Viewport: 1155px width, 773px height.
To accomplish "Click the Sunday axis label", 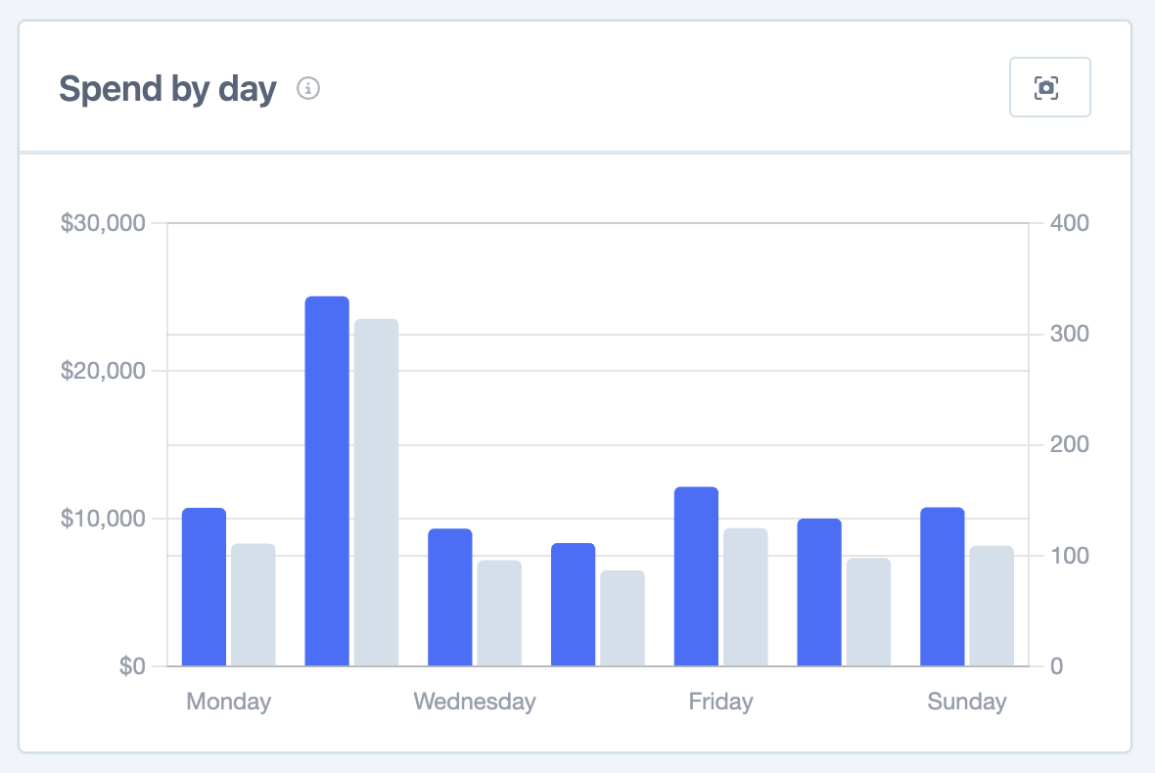I will (x=967, y=702).
